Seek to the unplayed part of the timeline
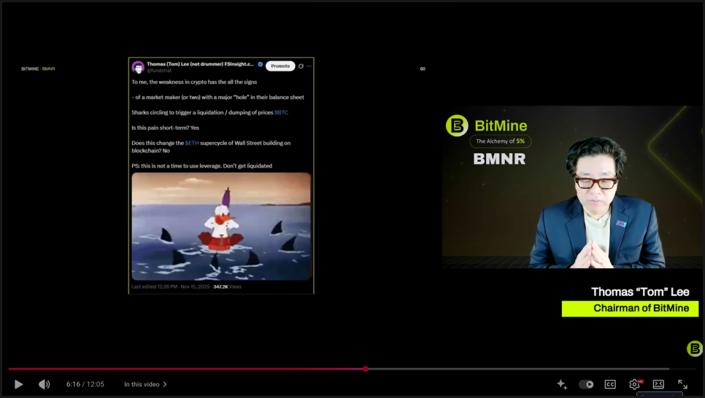The image size is (705, 398). (x=511, y=369)
